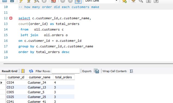Click line number 11 in the gutter
The image size is (173, 103).
pos(6,13)
